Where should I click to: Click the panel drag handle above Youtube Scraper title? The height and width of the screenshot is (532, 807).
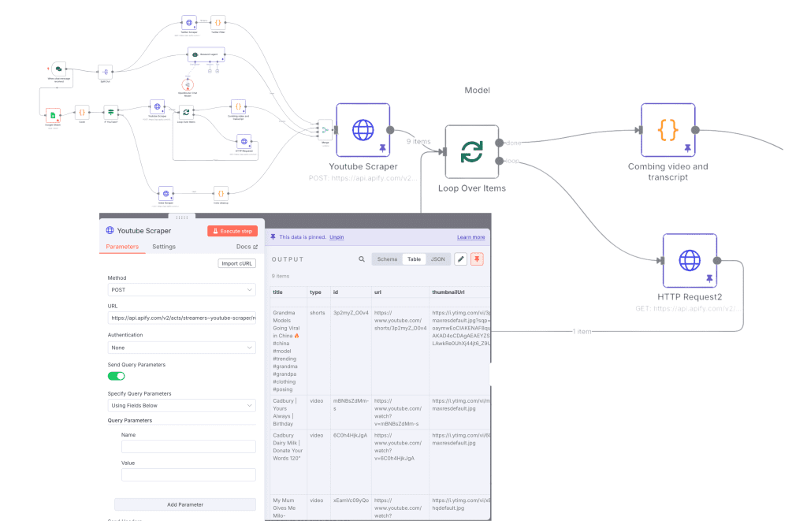182,217
